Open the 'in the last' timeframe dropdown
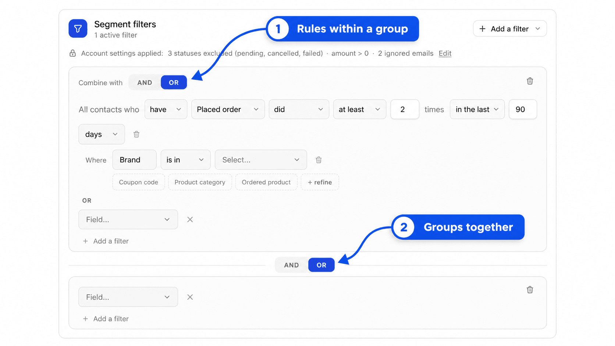The height and width of the screenshot is (346, 615). click(477, 109)
